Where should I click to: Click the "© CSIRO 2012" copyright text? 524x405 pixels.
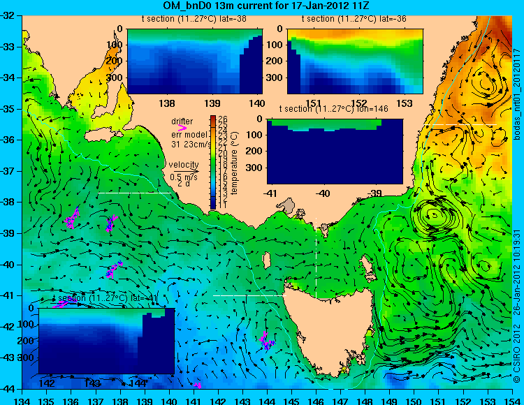click(517, 353)
